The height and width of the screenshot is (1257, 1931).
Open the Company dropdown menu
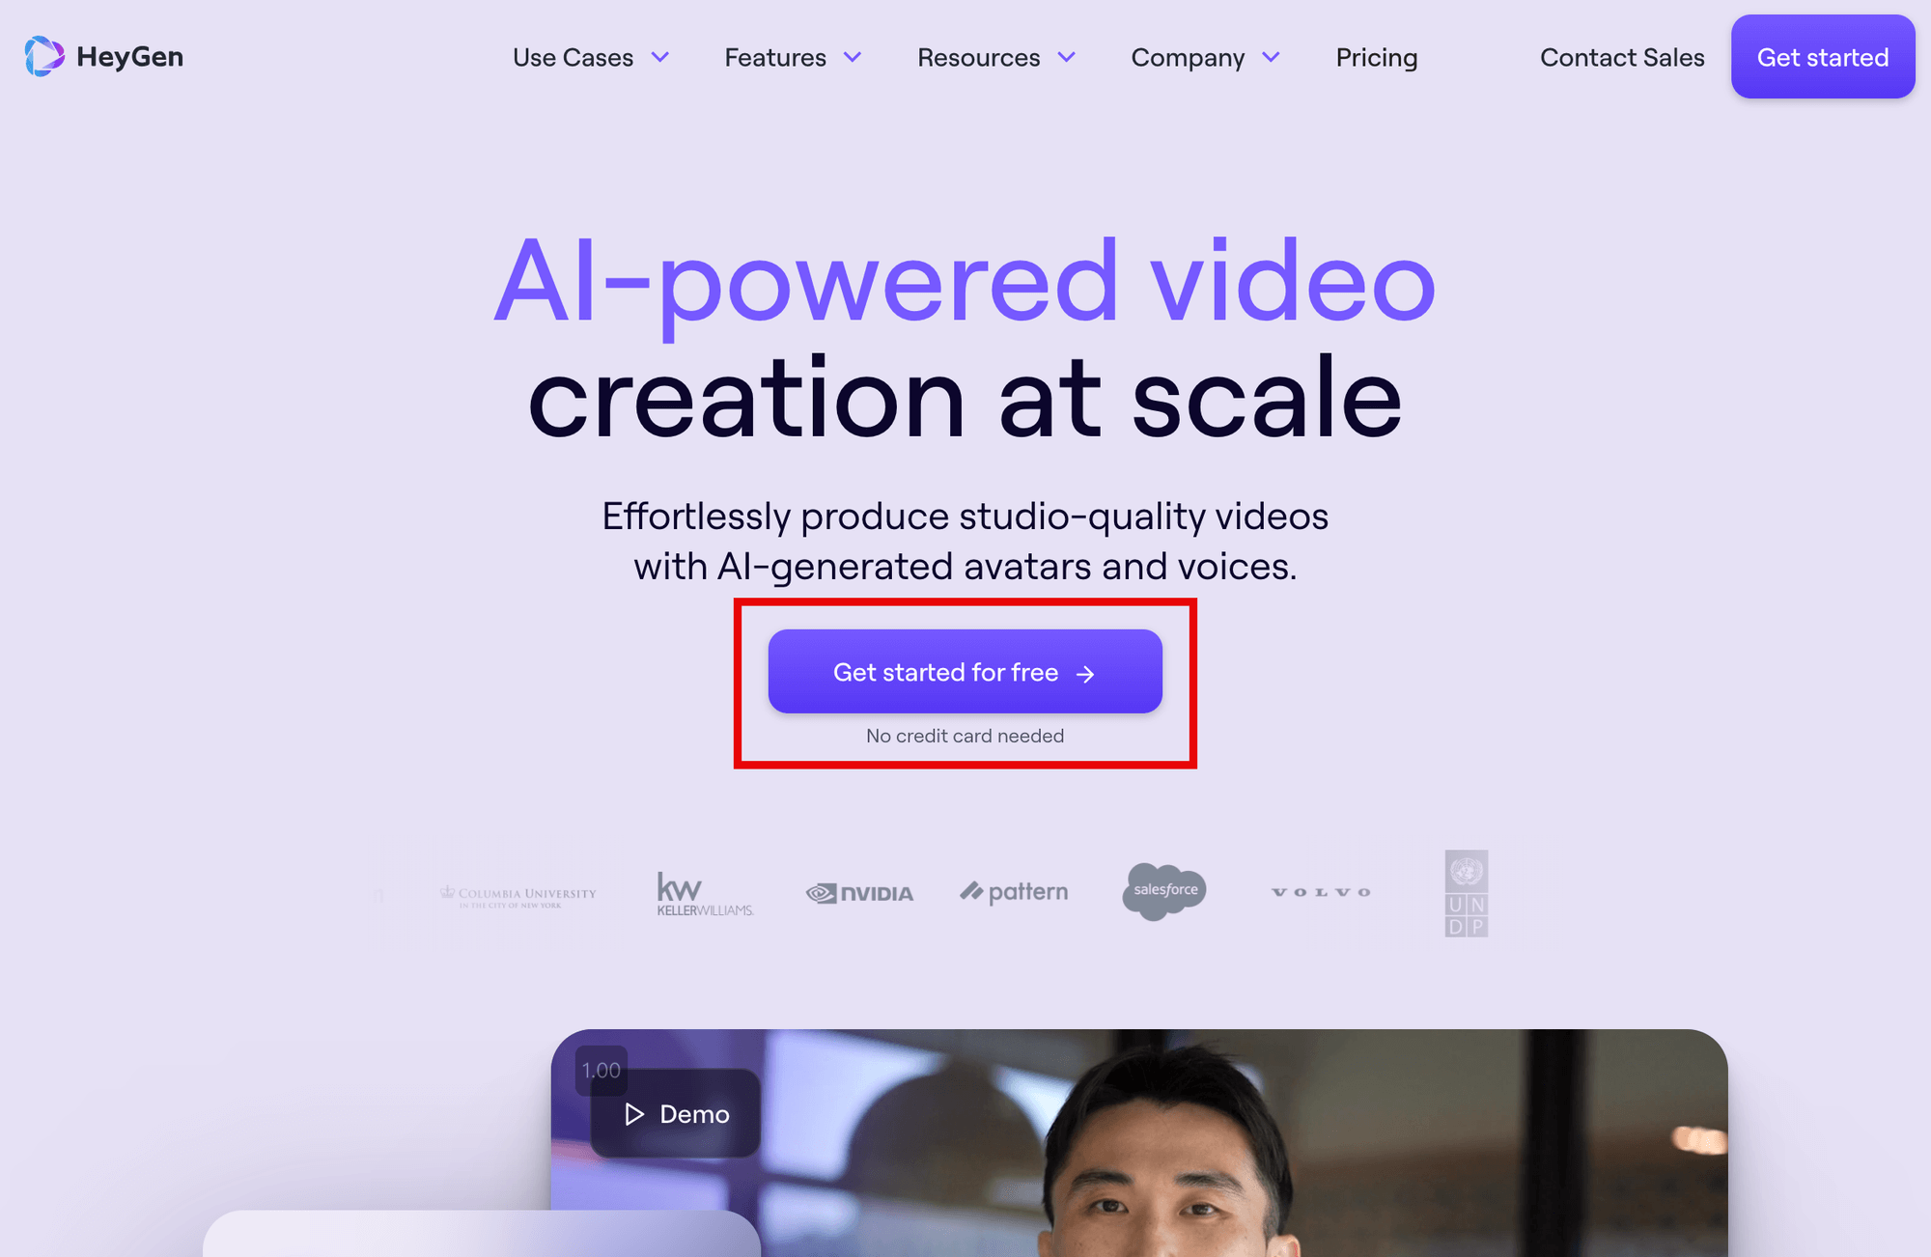[1205, 58]
